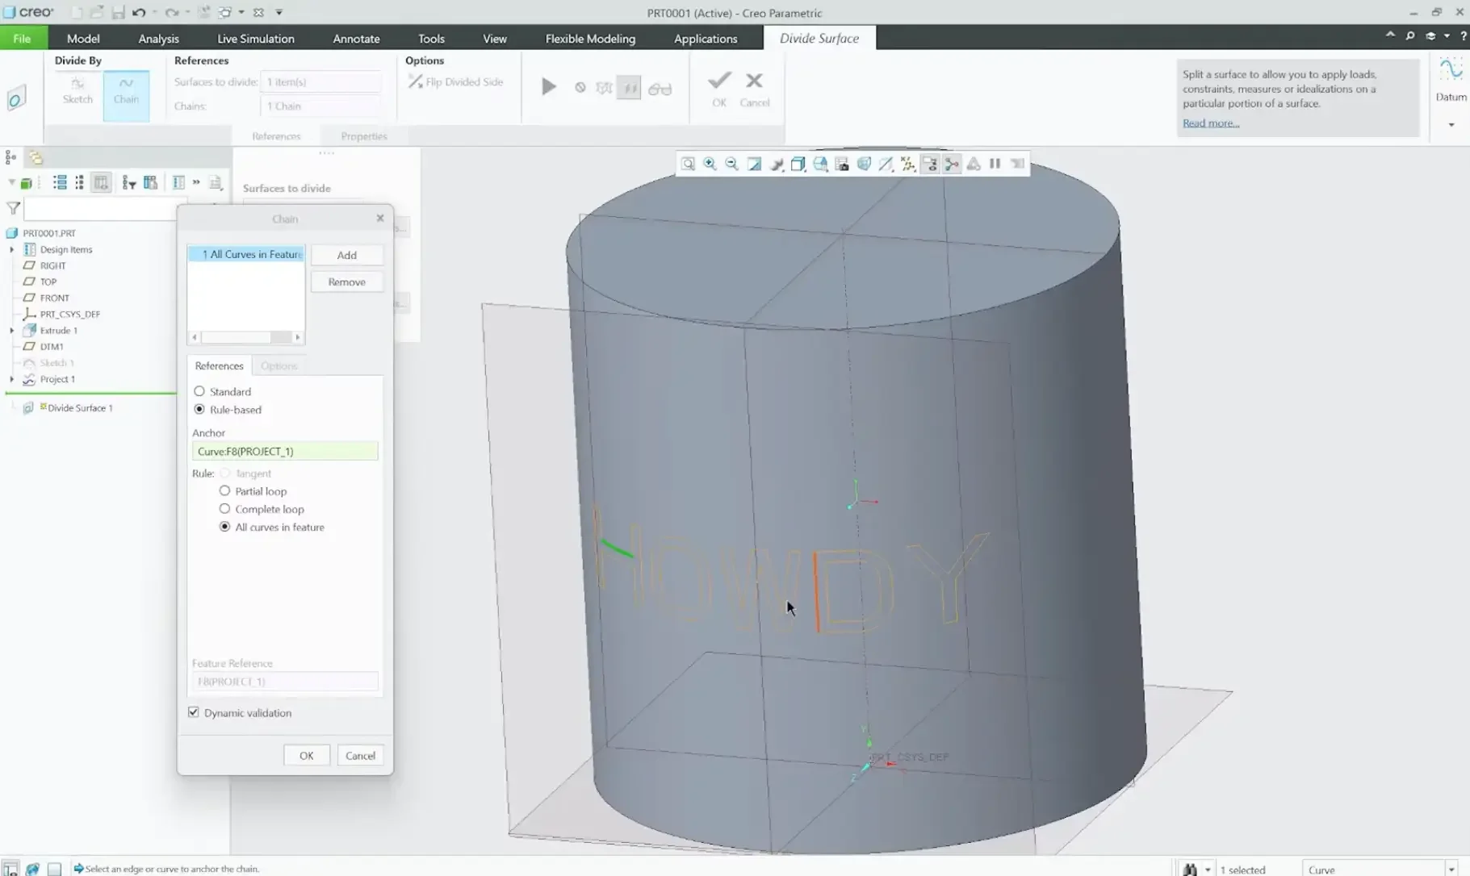Click the preview play arrow icon

pos(548,86)
